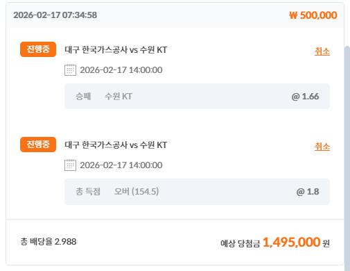
Task: Click the second match date 2026-02-17 14:00:00
Action: click(121, 165)
